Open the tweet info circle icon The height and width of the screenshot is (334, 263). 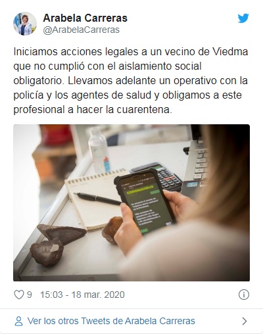[244, 295]
